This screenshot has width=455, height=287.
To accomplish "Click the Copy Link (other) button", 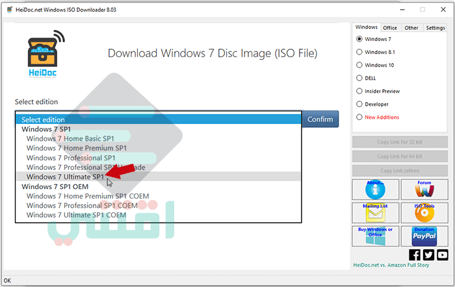I will click(400, 171).
